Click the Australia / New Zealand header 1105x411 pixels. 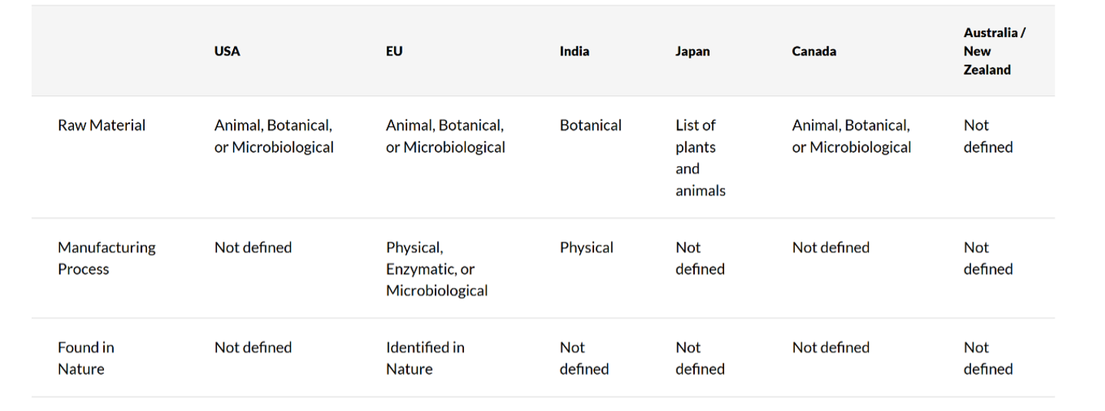(x=993, y=52)
